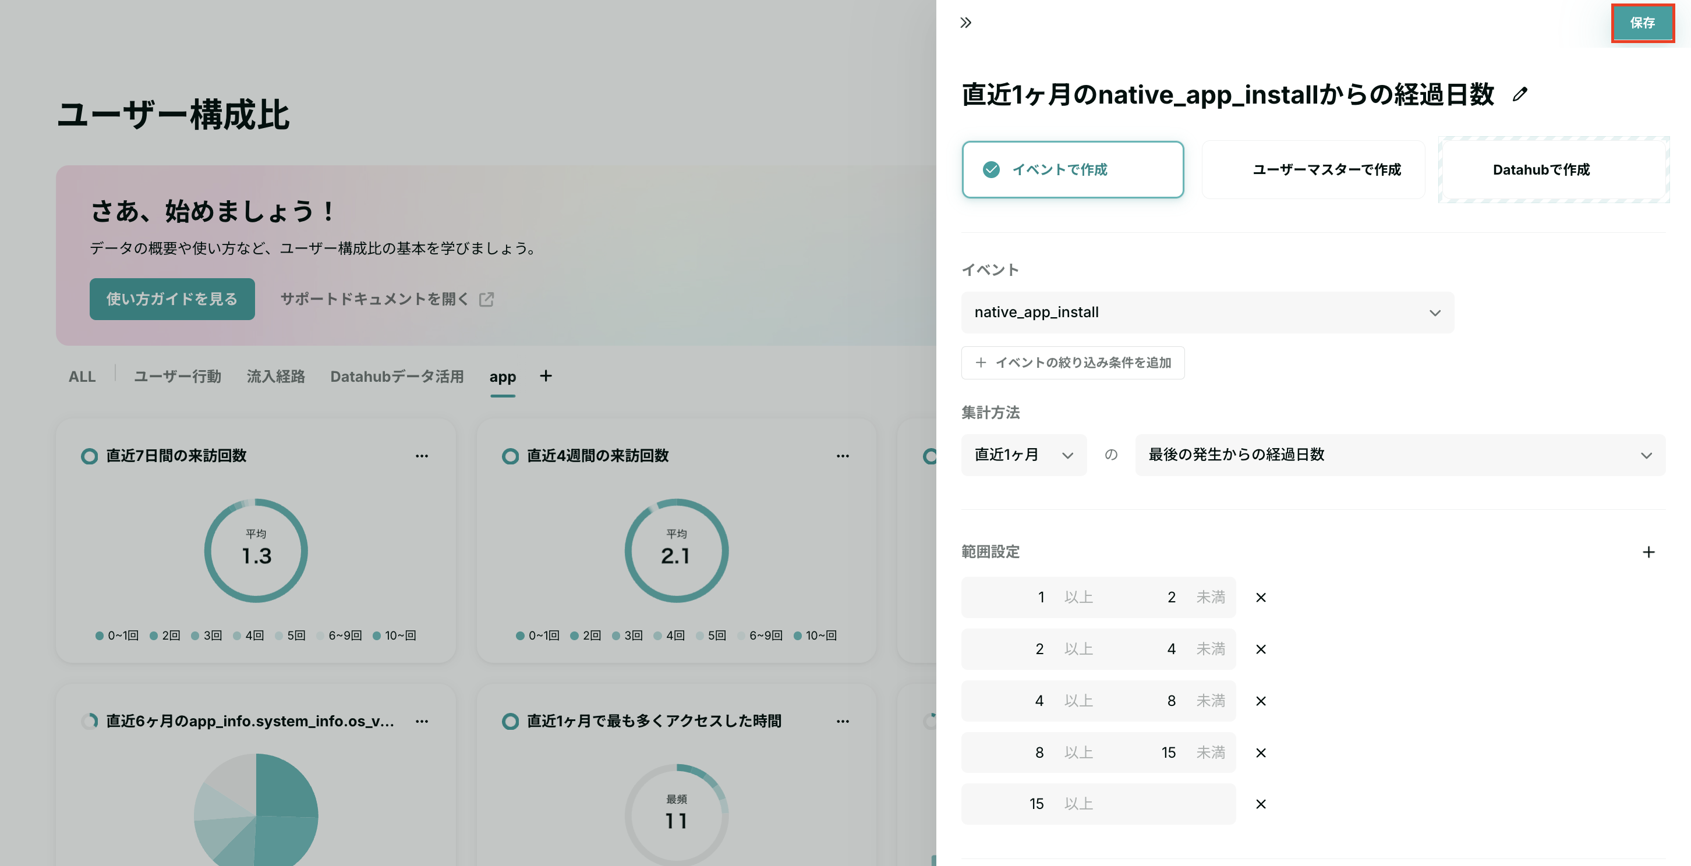Click the upper bound 8 in third range
The height and width of the screenshot is (866, 1691).
tap(1171, 701)
